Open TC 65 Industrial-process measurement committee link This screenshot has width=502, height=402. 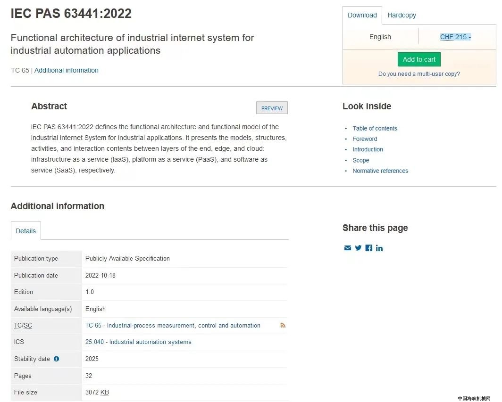coord(173,325)
